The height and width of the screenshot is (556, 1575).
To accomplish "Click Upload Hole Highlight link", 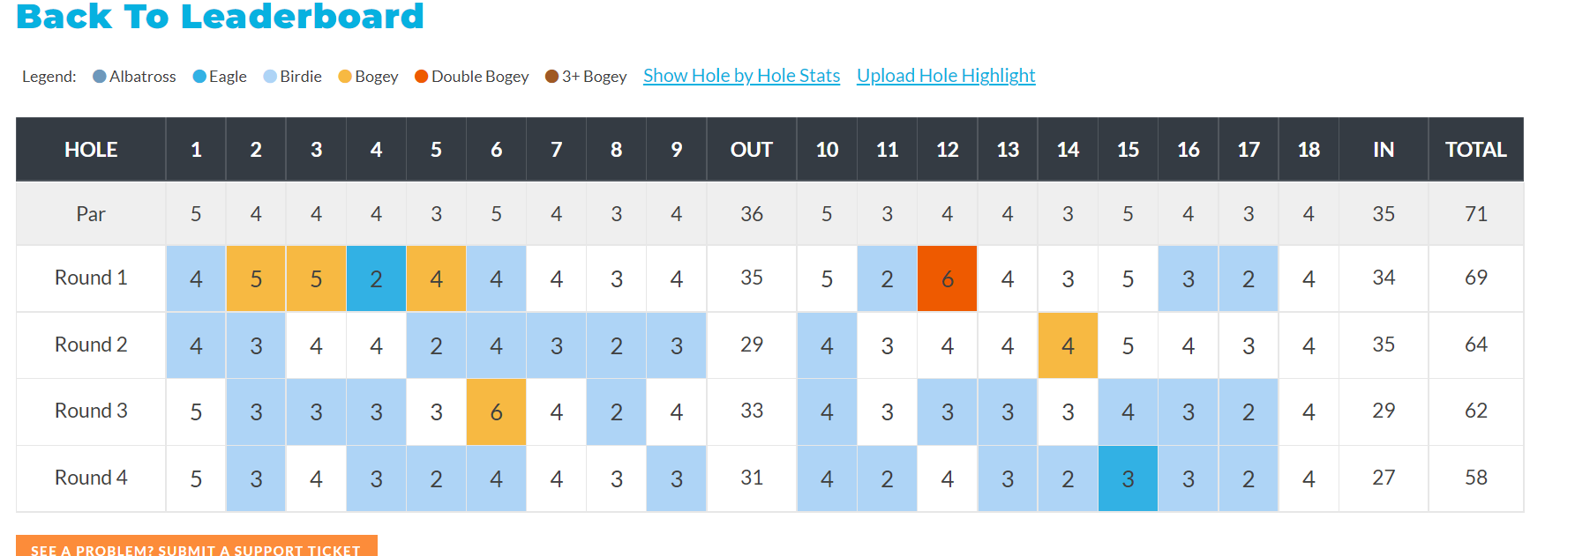I will click(x=946, y=76).
